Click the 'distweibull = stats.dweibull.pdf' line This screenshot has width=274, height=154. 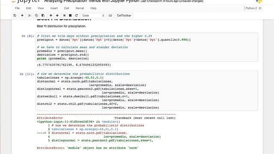[83, 96]
